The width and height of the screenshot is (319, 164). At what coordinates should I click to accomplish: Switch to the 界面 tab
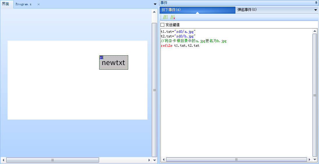tap(6, 4)
